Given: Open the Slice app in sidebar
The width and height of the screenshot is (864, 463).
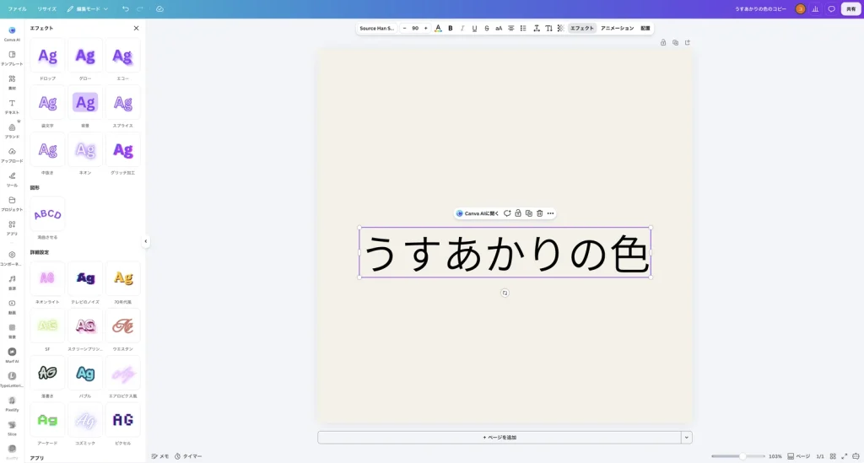Looking at the screenshot, I should pos(12,428).
